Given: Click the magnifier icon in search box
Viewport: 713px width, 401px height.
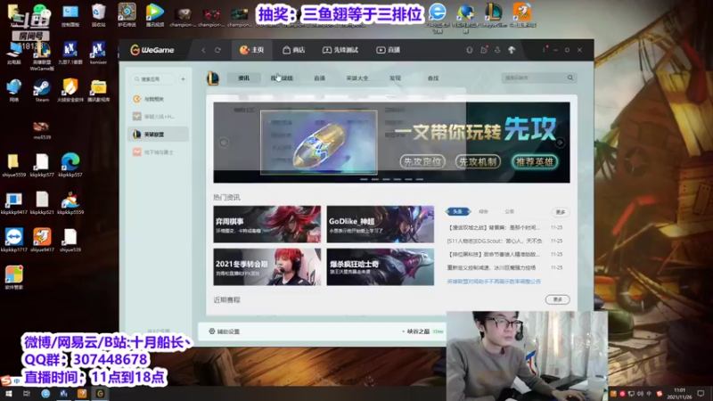Looking at the screenshot, I should tap(570, 78).
